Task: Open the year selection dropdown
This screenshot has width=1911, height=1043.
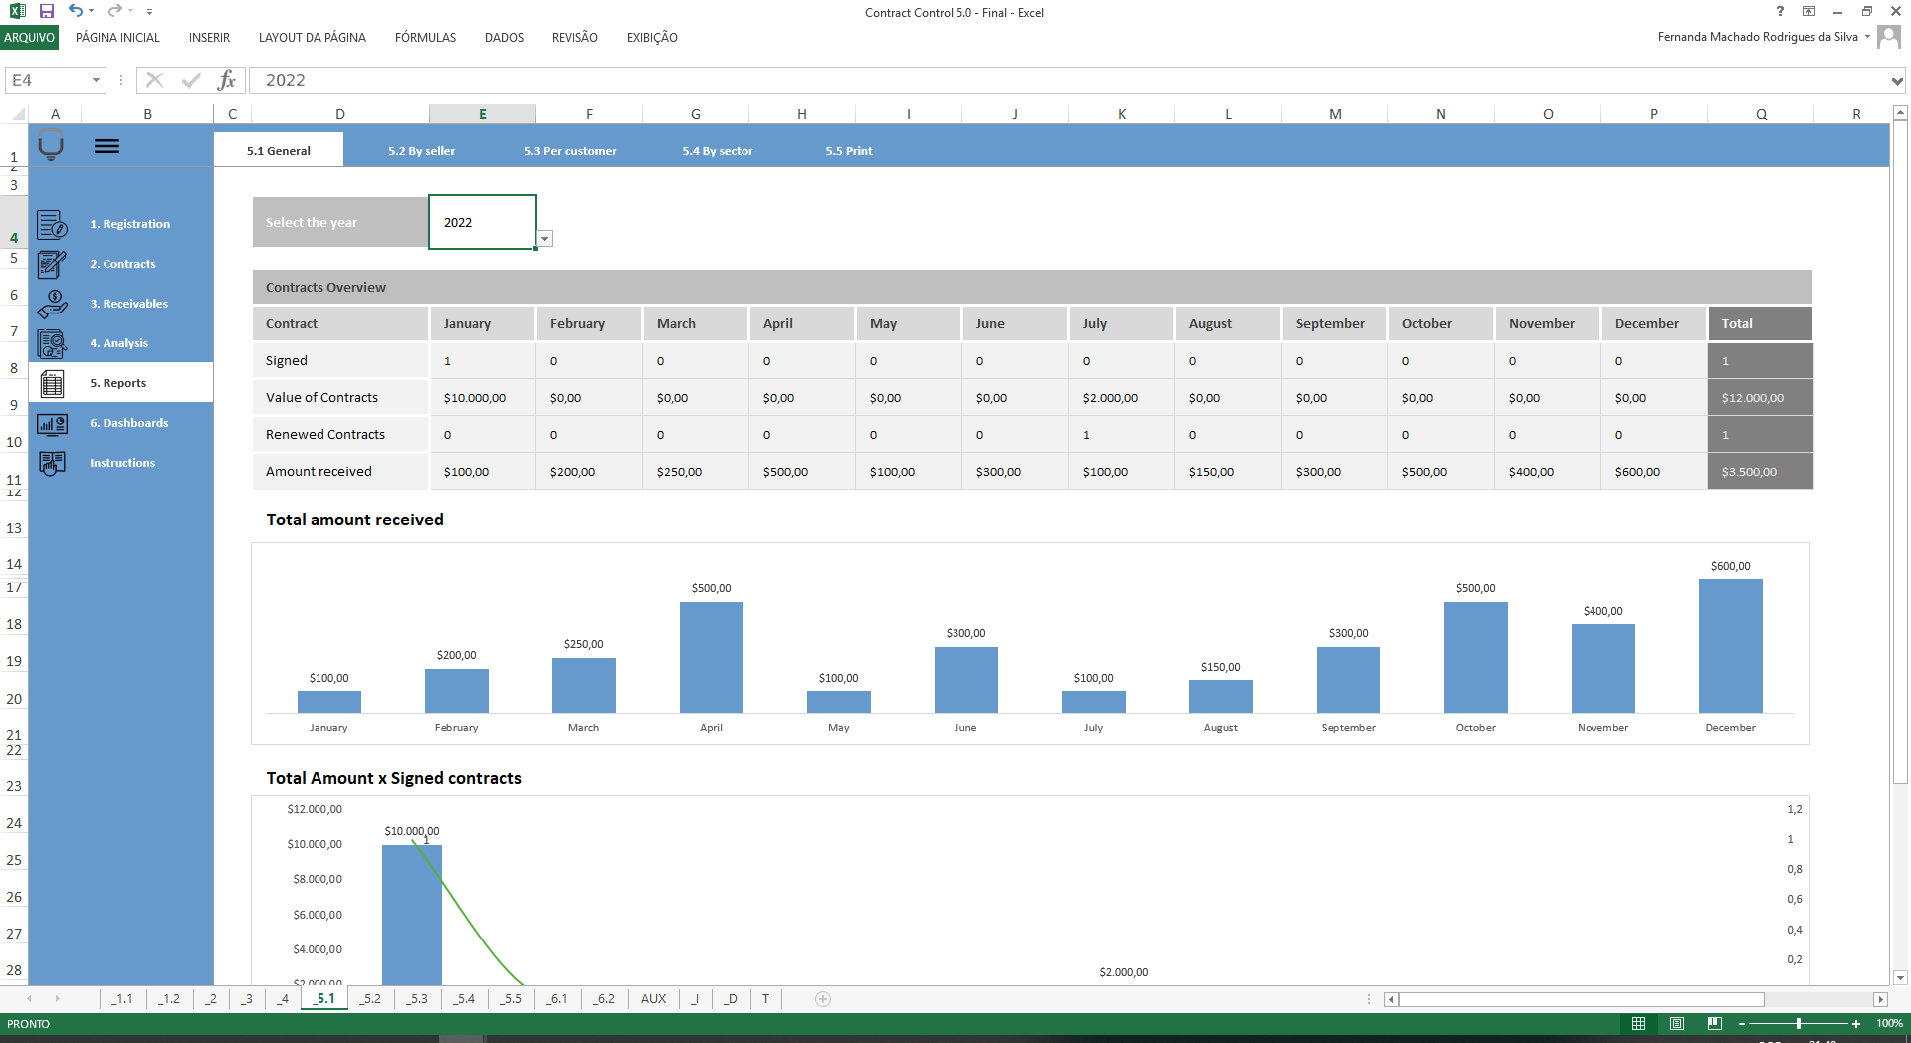Action: (545, 239)
